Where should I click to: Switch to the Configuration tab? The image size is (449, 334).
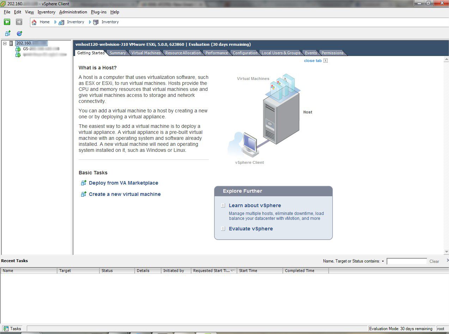tap(245, 53)
